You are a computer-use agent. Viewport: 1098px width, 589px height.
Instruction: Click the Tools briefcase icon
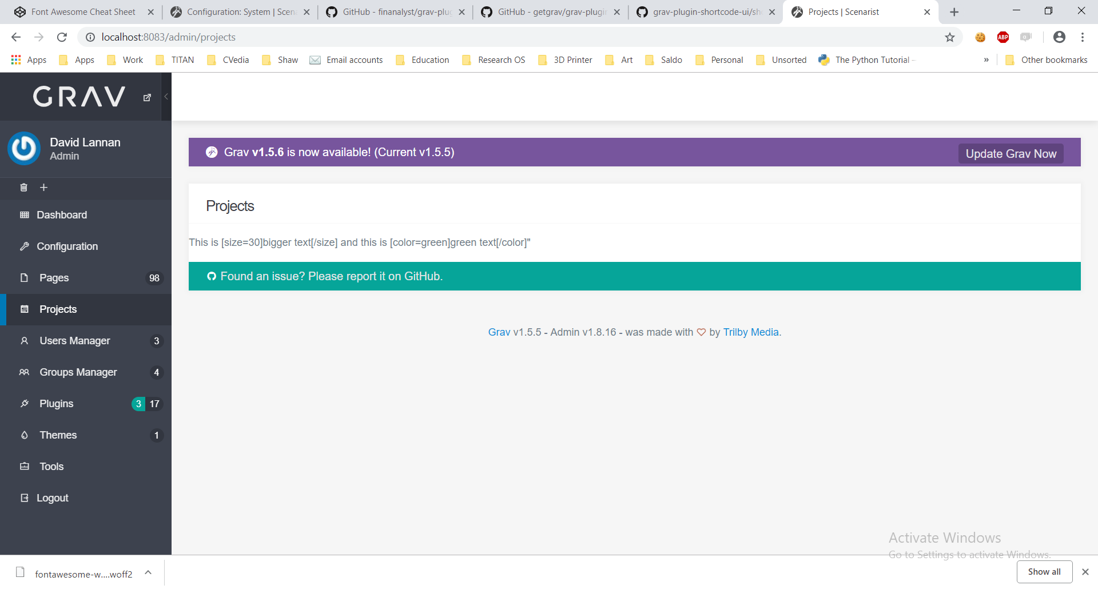24,467
